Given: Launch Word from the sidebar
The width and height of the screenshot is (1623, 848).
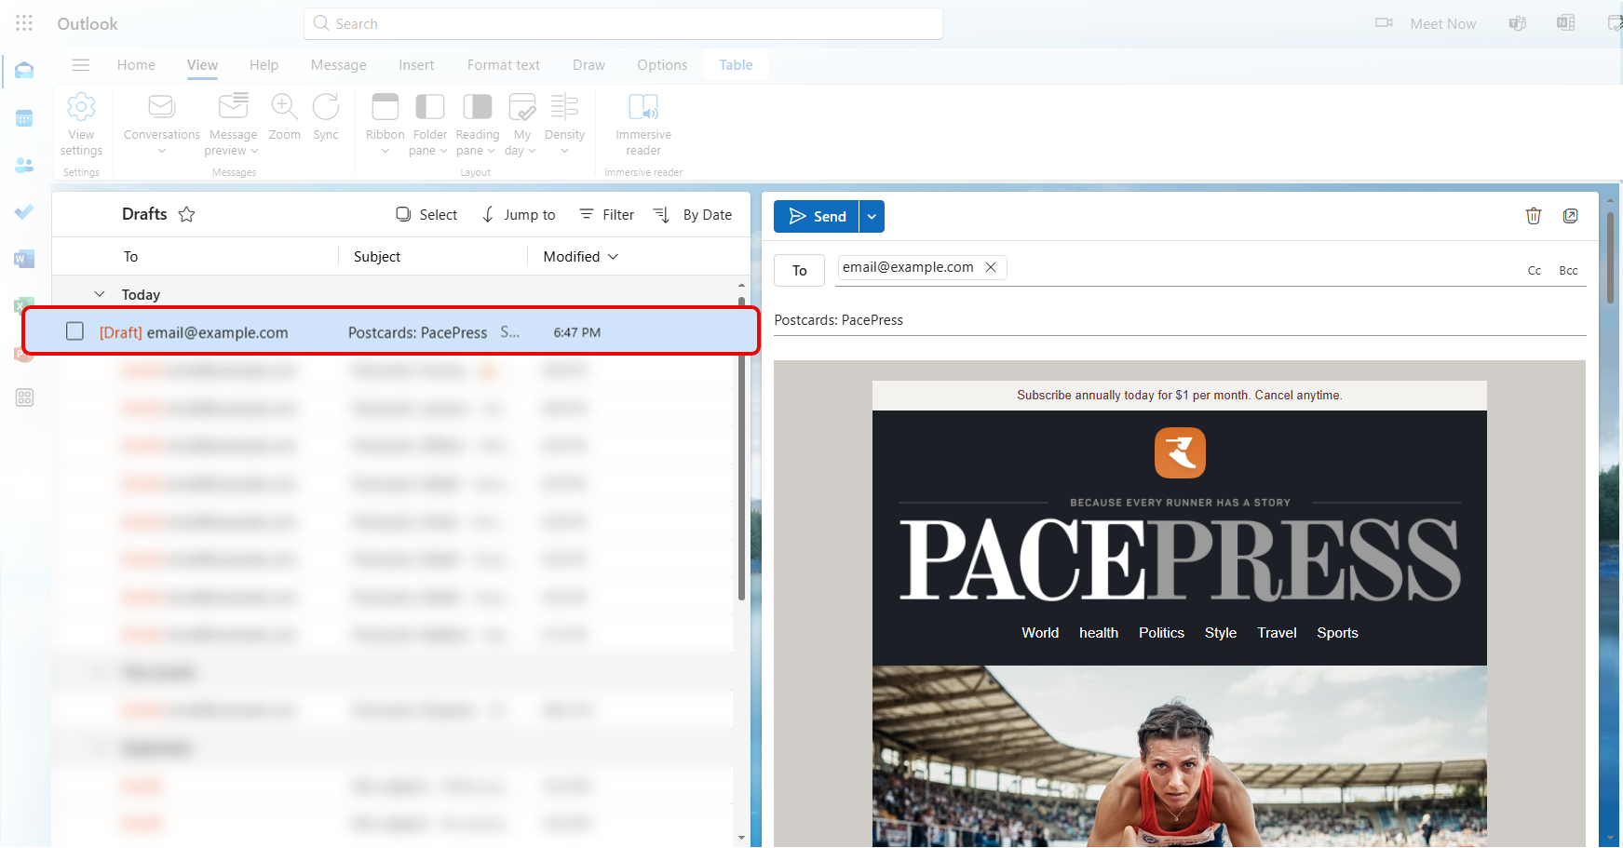Looking at the screenshot, I should [24, 258].
